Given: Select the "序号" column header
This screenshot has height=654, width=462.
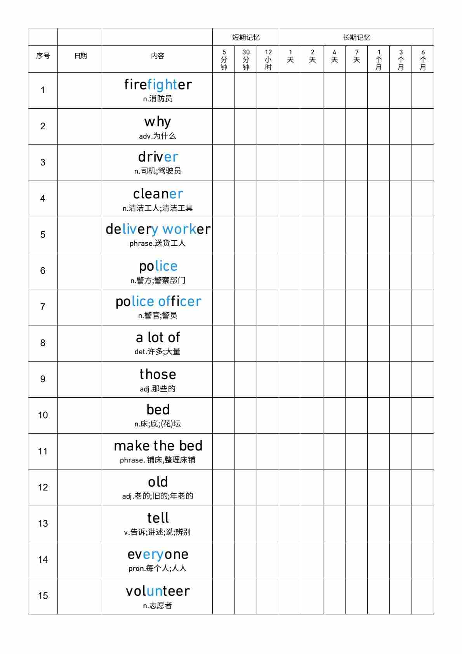Looking at the screenshot, I should tap(43, 56).
